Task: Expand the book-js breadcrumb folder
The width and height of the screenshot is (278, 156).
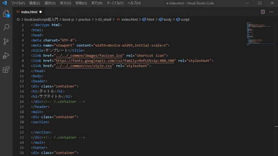Action: 68,19
